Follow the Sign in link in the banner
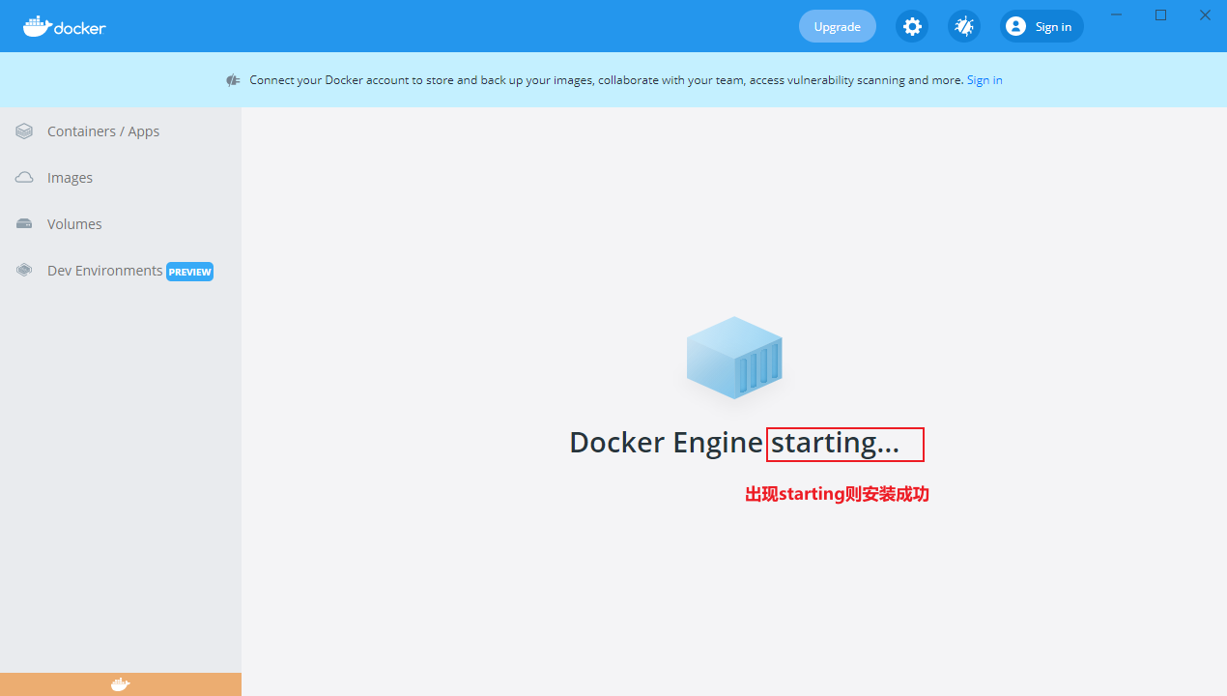 [984, 80]
